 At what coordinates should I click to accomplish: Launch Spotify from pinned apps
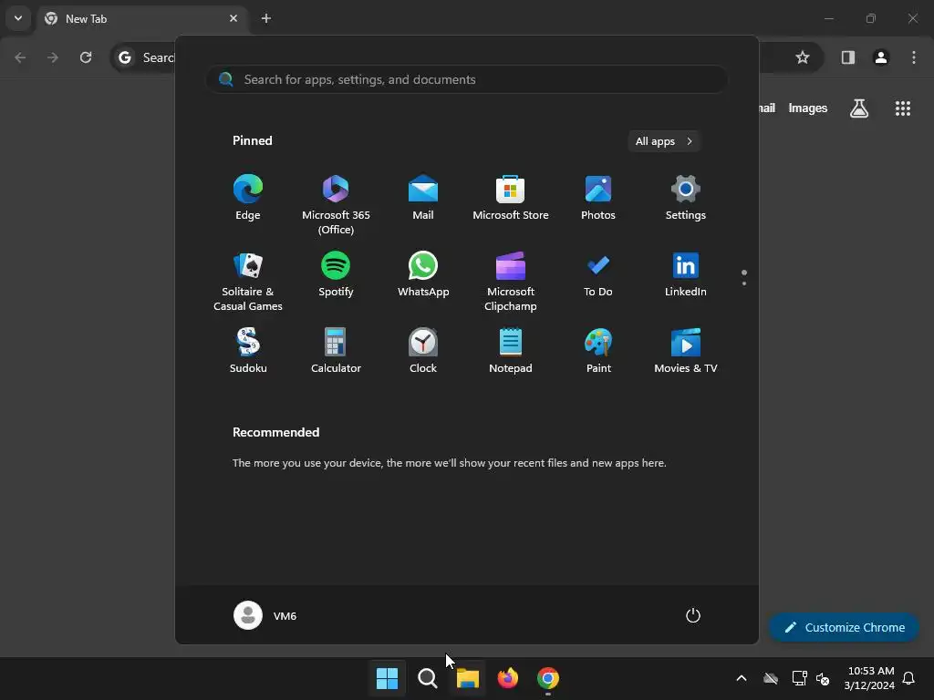click(x=336, y=274)
